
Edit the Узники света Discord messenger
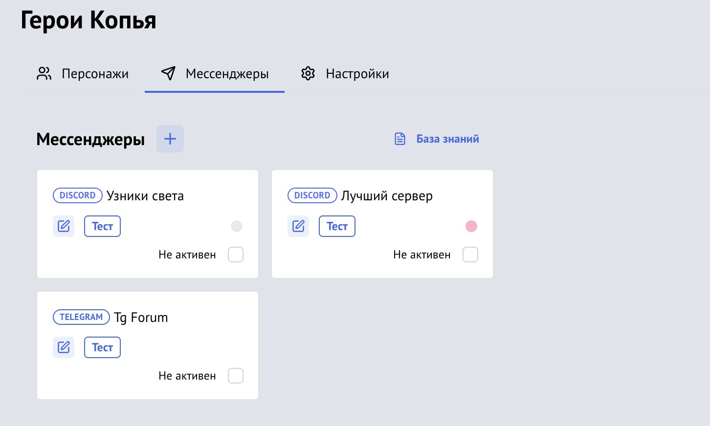tap(64, 226)
